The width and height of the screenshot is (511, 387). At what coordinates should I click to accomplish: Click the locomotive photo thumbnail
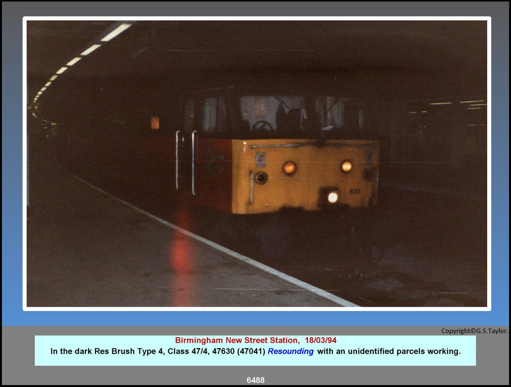tap(257, 164)
